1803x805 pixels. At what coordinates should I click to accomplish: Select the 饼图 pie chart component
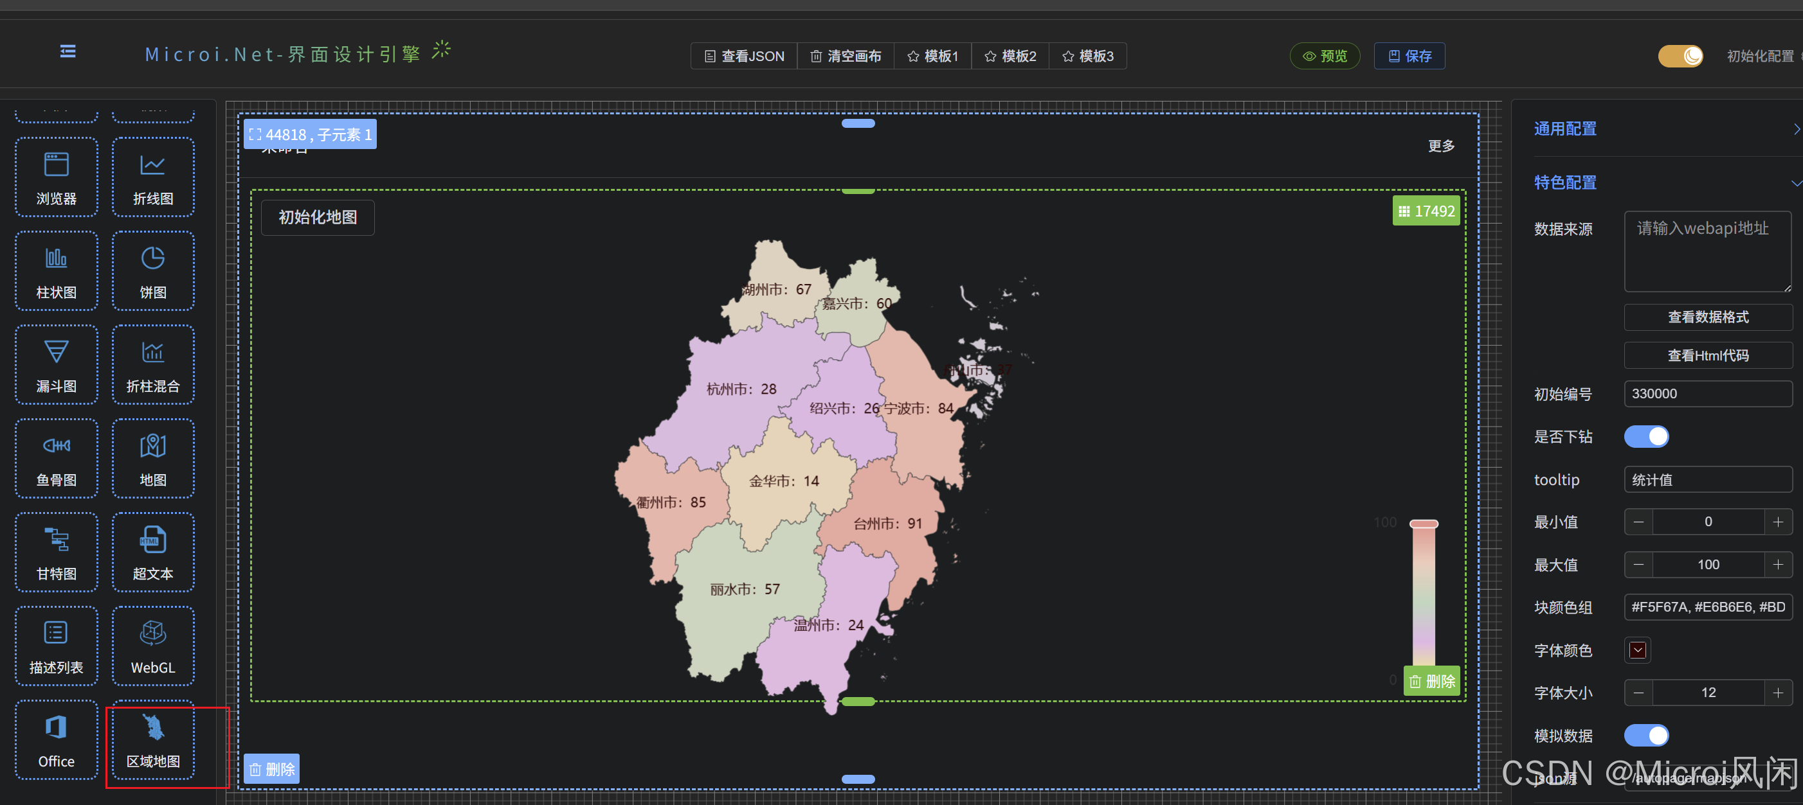(x=152, y=270)
